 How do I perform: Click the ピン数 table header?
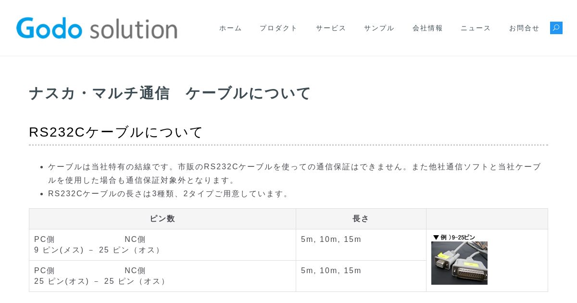(163, 219)
